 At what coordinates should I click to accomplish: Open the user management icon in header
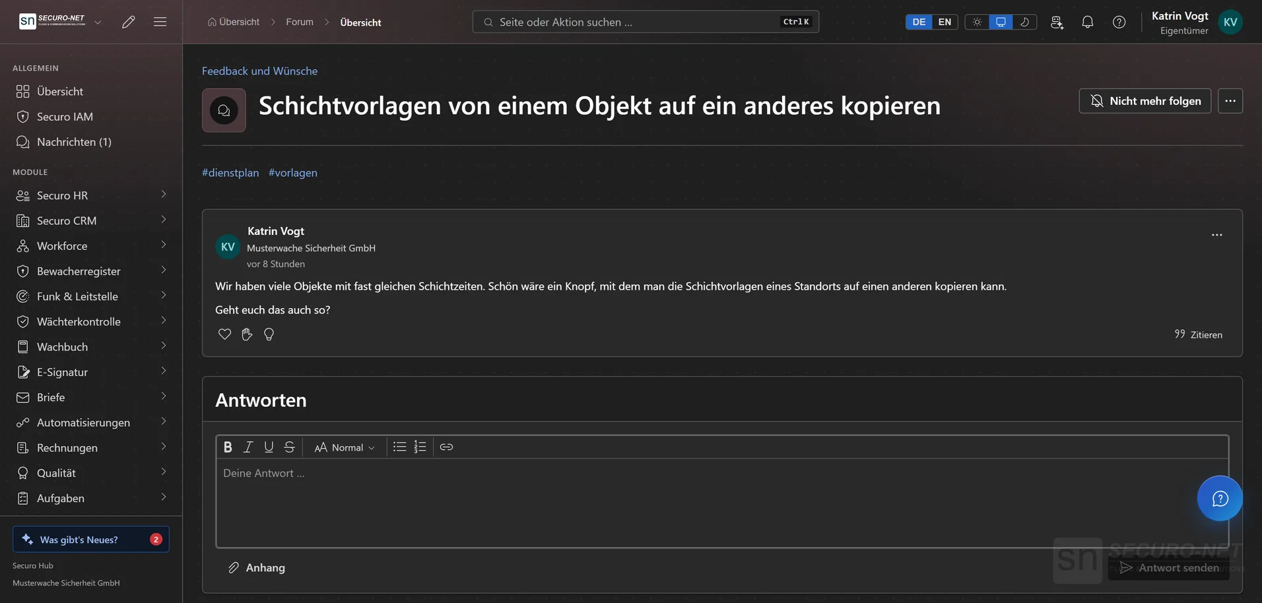(x=1057, y=22)
